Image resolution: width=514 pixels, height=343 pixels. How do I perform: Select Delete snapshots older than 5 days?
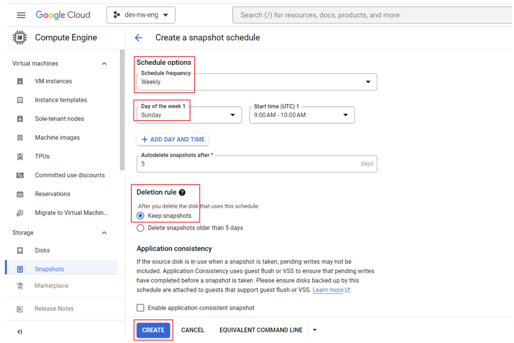point(141,228)
